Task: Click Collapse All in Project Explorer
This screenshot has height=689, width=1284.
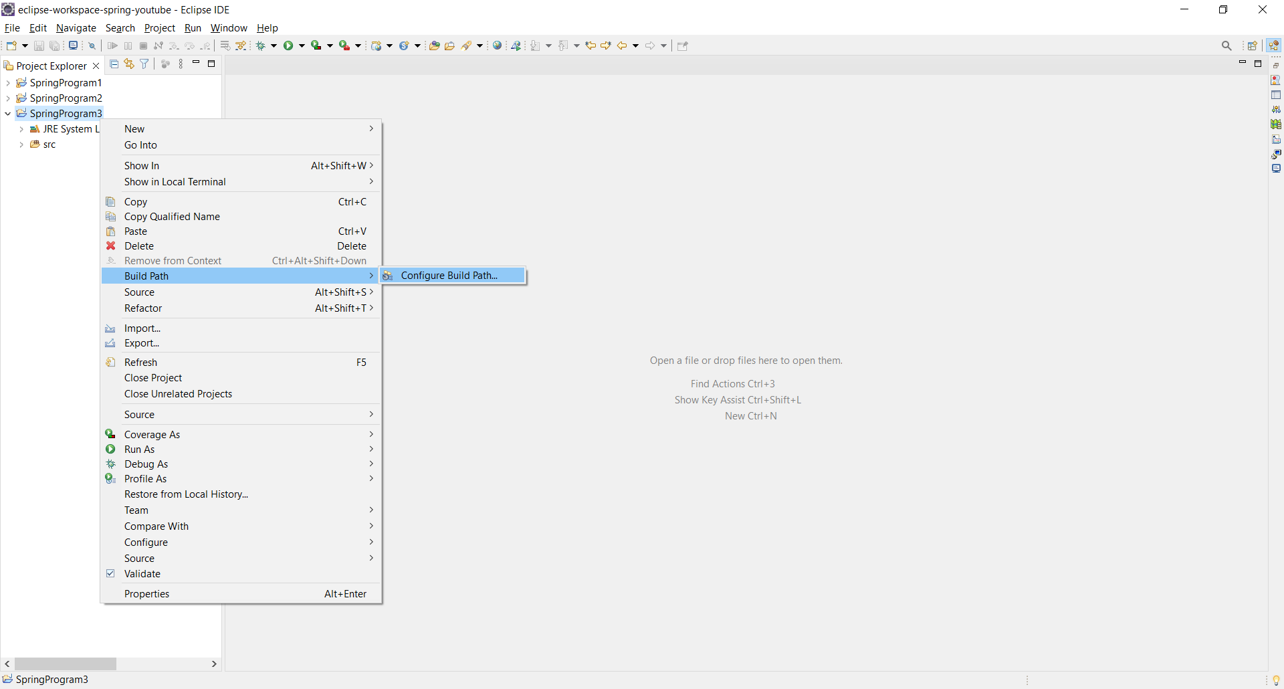Action: [114, 64]
